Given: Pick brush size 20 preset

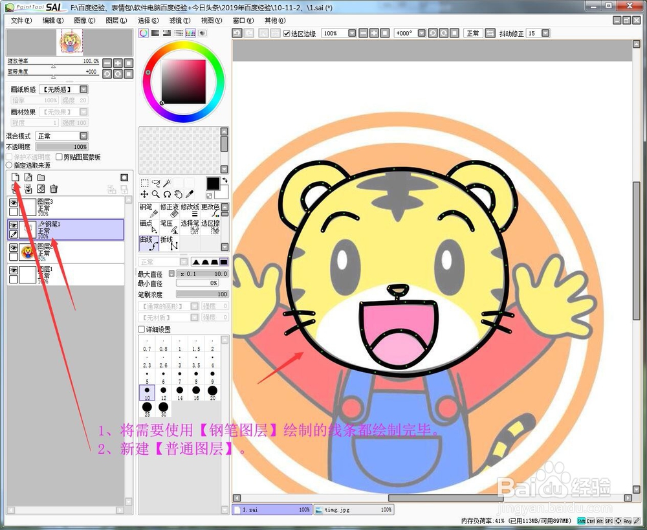Looking at the screenshot, I should 212,392.
